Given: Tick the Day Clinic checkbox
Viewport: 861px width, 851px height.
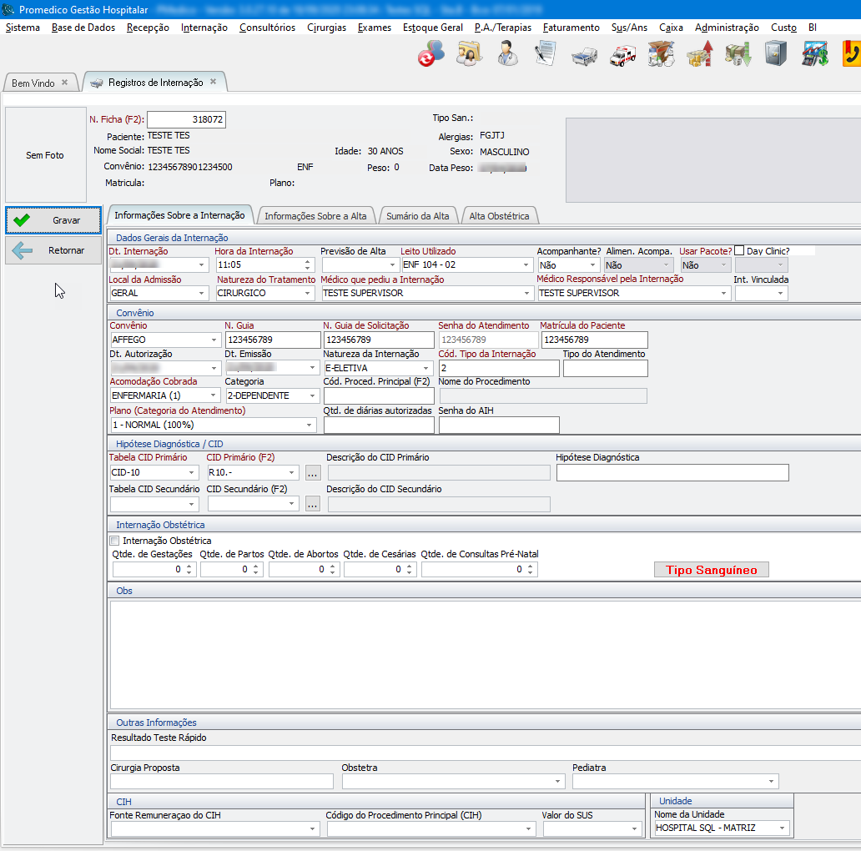Looking at the screenshot, I should pos(739,251).
